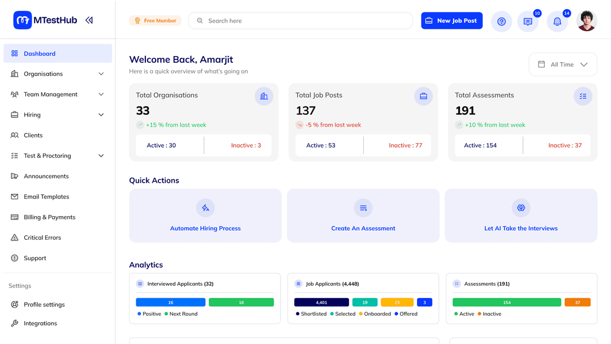
Task: Select the Create An Assessment quick action
Action: [363, 229]
